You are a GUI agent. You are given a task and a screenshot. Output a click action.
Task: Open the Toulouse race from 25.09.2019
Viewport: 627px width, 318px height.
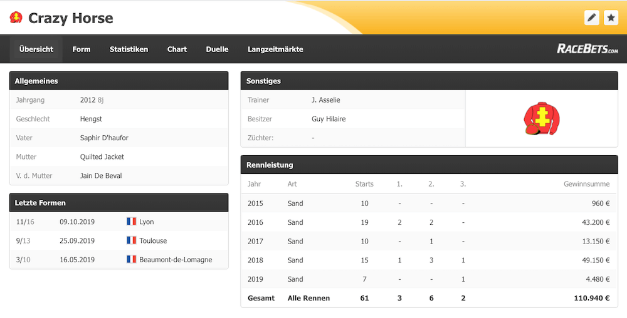(119, 240)
